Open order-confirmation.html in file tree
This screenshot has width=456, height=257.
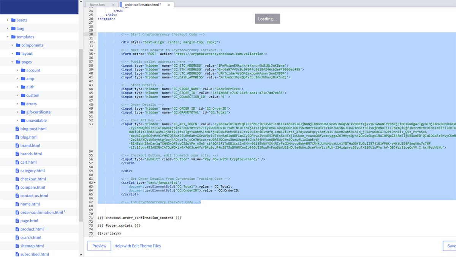click(x=42, y=213)
